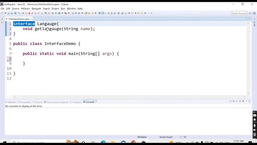This screenshot has height=145, width=257.
Task: Open the Window menu
Action: (x=71, y=8)
